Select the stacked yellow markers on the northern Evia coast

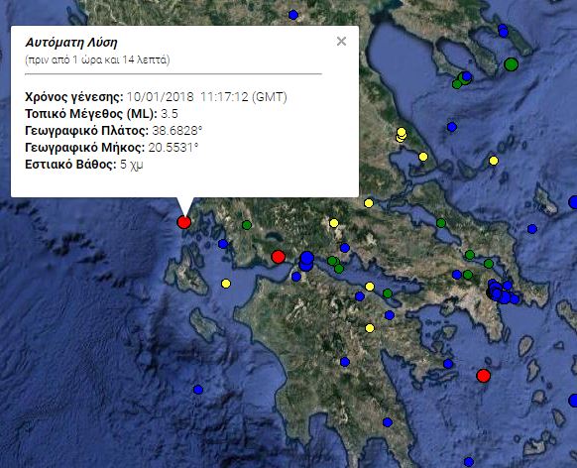(x=402, y=134)
